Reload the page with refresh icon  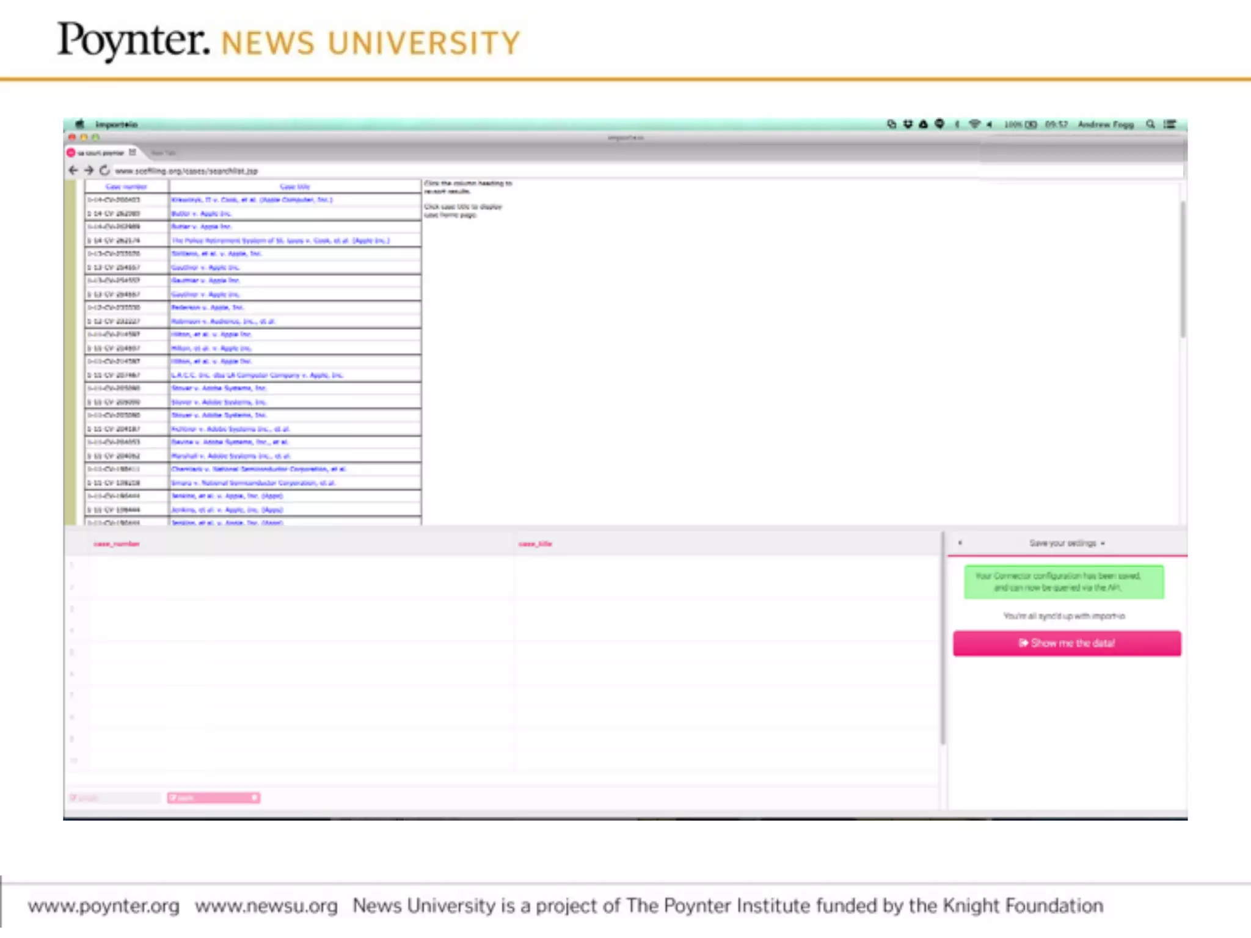(x=104, y=170)
